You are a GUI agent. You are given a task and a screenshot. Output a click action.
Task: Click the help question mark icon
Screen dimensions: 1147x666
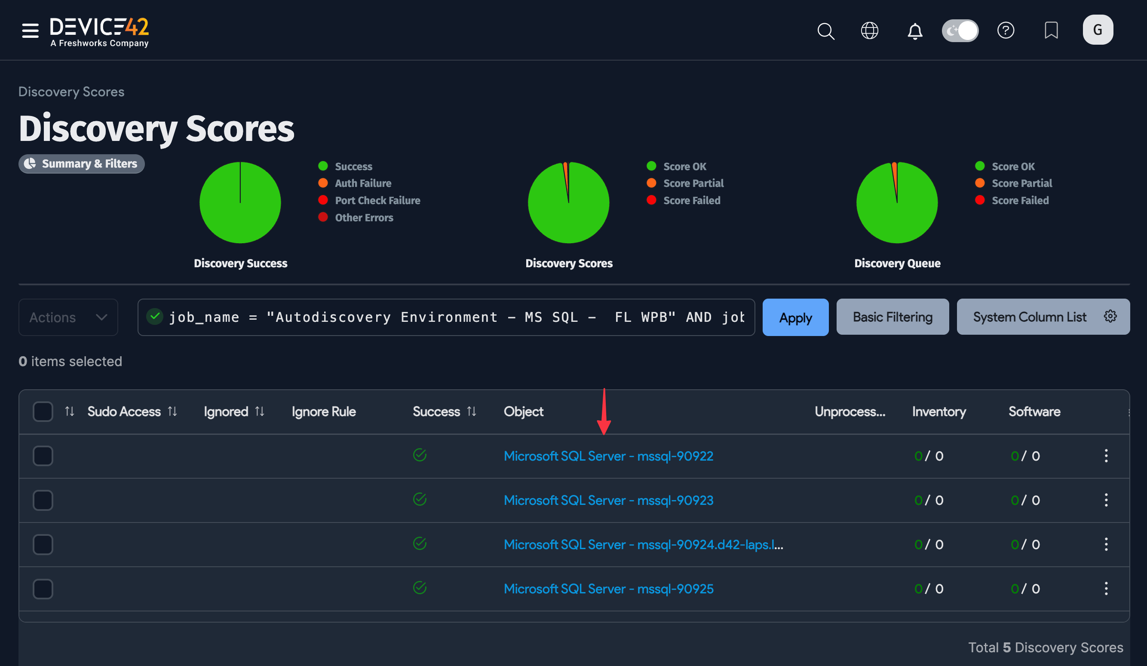(1006, 31)
